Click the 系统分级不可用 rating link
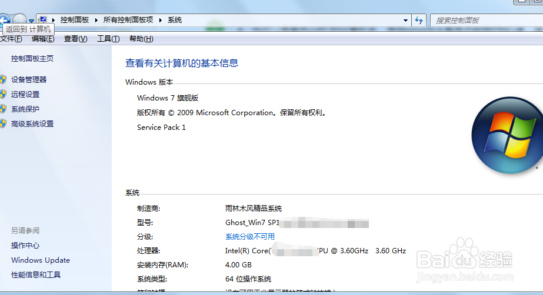The height and width of the screenshot is (295, 543). (250, 237)
